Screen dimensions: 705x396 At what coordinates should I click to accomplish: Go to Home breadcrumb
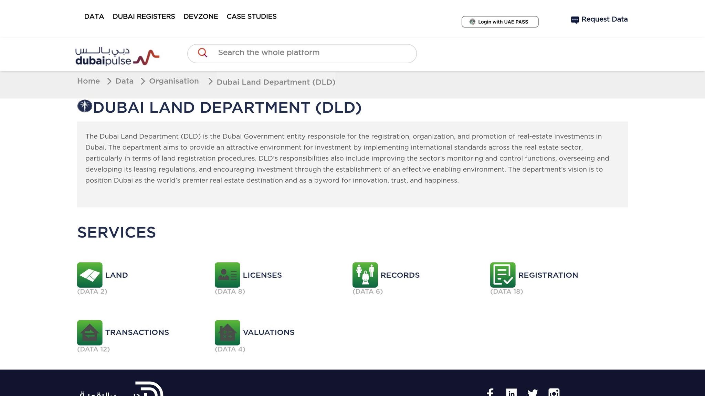pos(88,81)
